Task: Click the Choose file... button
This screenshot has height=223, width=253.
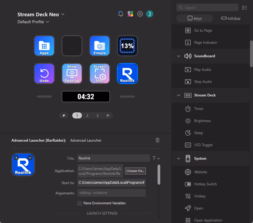Action: (x=136, y=171)
